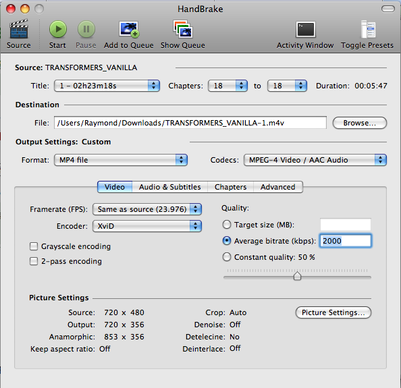Open the Activity Window terminal icon
401x388 pixels.
pyautogui.click(x=306, y=30)
